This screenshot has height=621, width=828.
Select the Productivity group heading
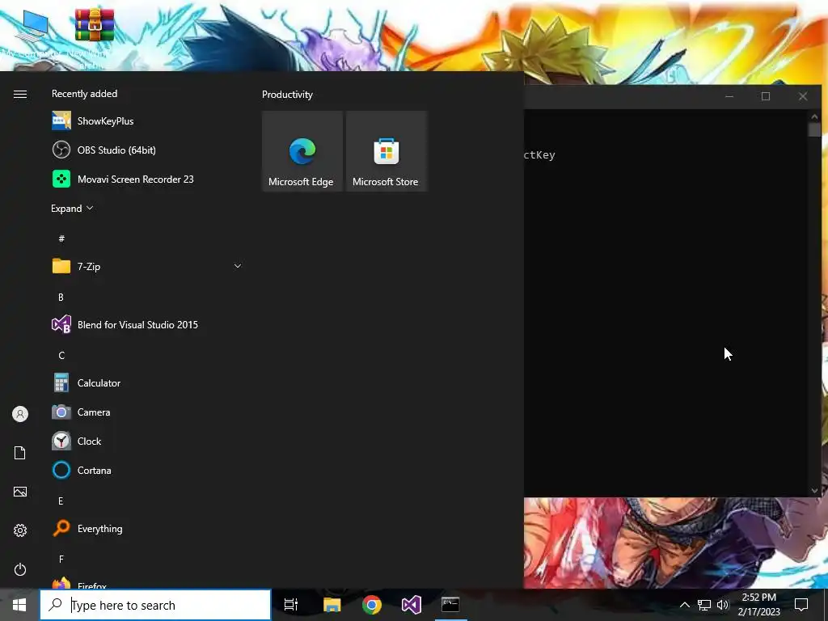[x=287, y=95]
